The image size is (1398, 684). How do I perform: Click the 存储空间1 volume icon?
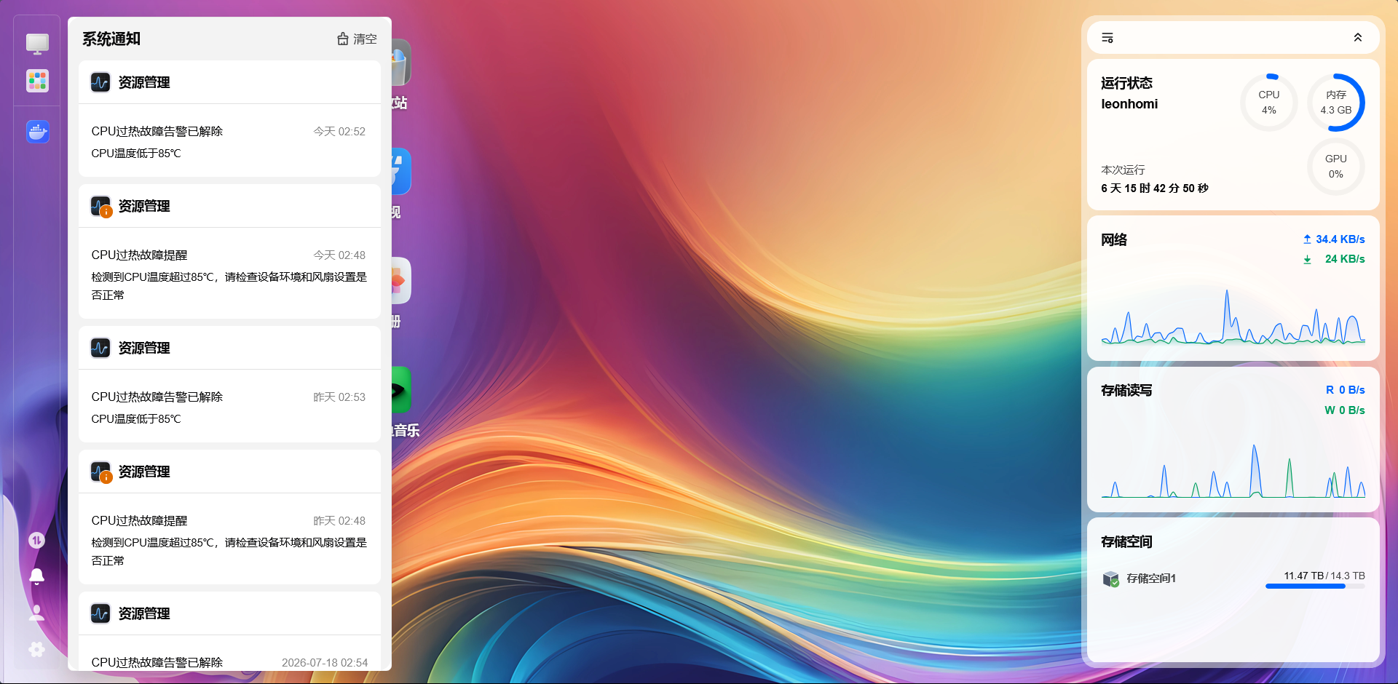[x=1110, y=578]
